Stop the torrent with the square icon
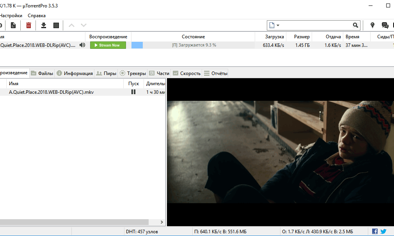The width and height of the screenshot is (394, 236). (x=56, y=25)
